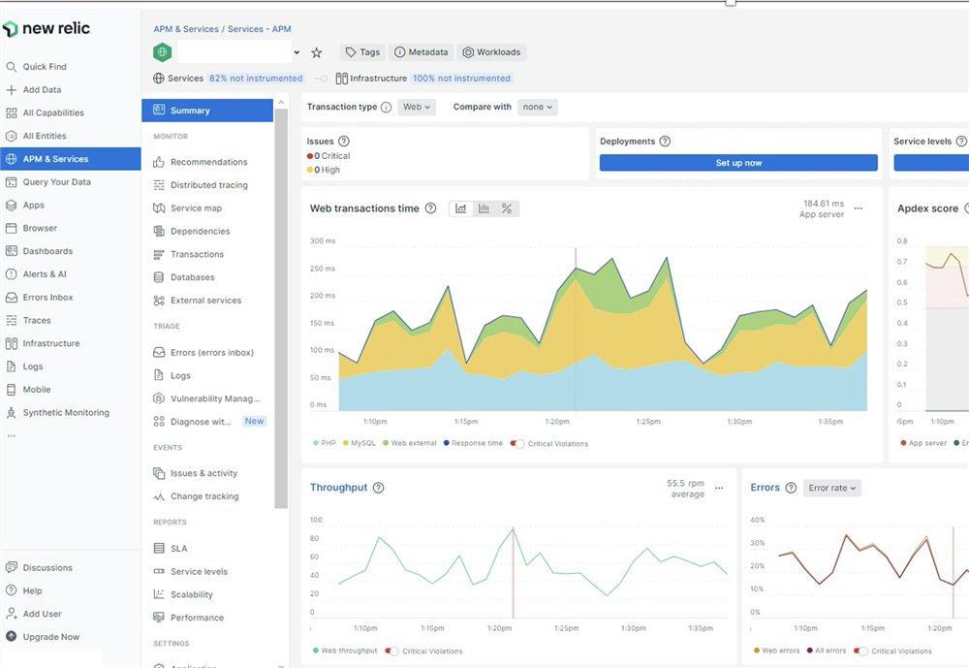The height and width of the screenshot is (668, 969).
Task: Open Throughput chart options ellipsis
Action: (x=718, y=489)
